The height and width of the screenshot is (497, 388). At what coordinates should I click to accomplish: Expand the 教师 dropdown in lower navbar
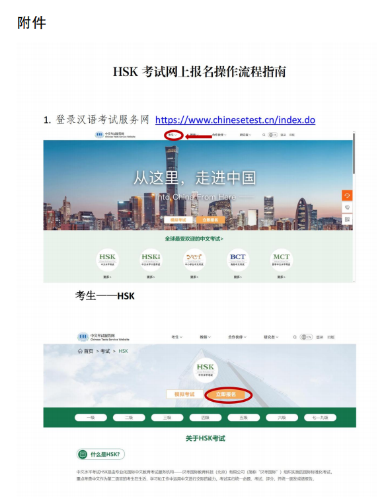tap(205, 337)
